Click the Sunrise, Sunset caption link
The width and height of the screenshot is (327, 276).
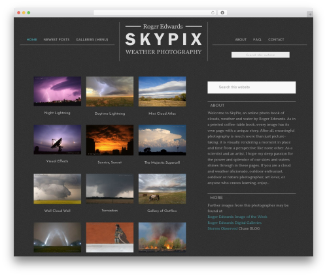110,162
